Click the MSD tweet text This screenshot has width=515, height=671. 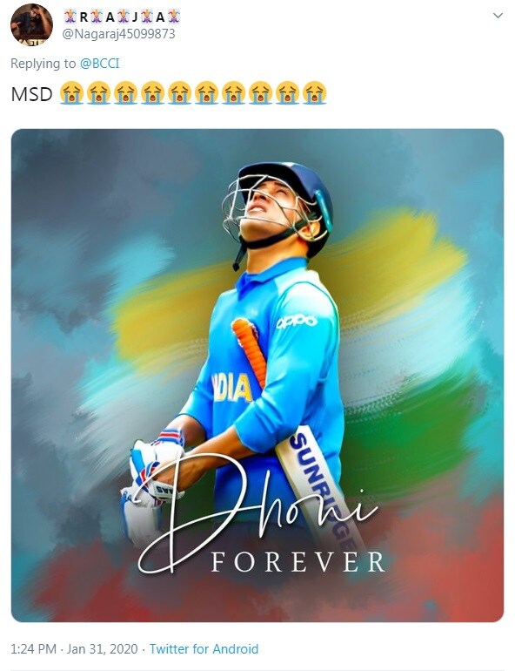tap(31, 94)
